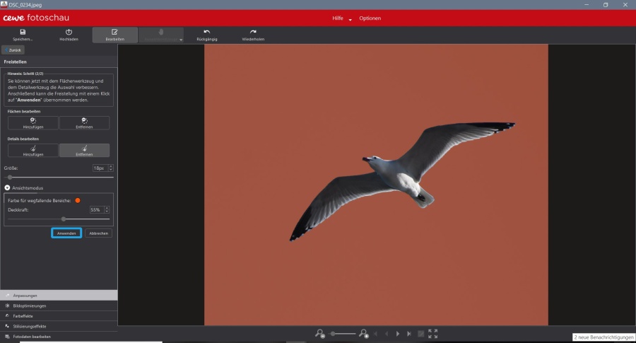Viewport: 636px width, 343px height.
Task: Select Flächen bearbeiten Entfernen tool
Action: pos(84,123)
